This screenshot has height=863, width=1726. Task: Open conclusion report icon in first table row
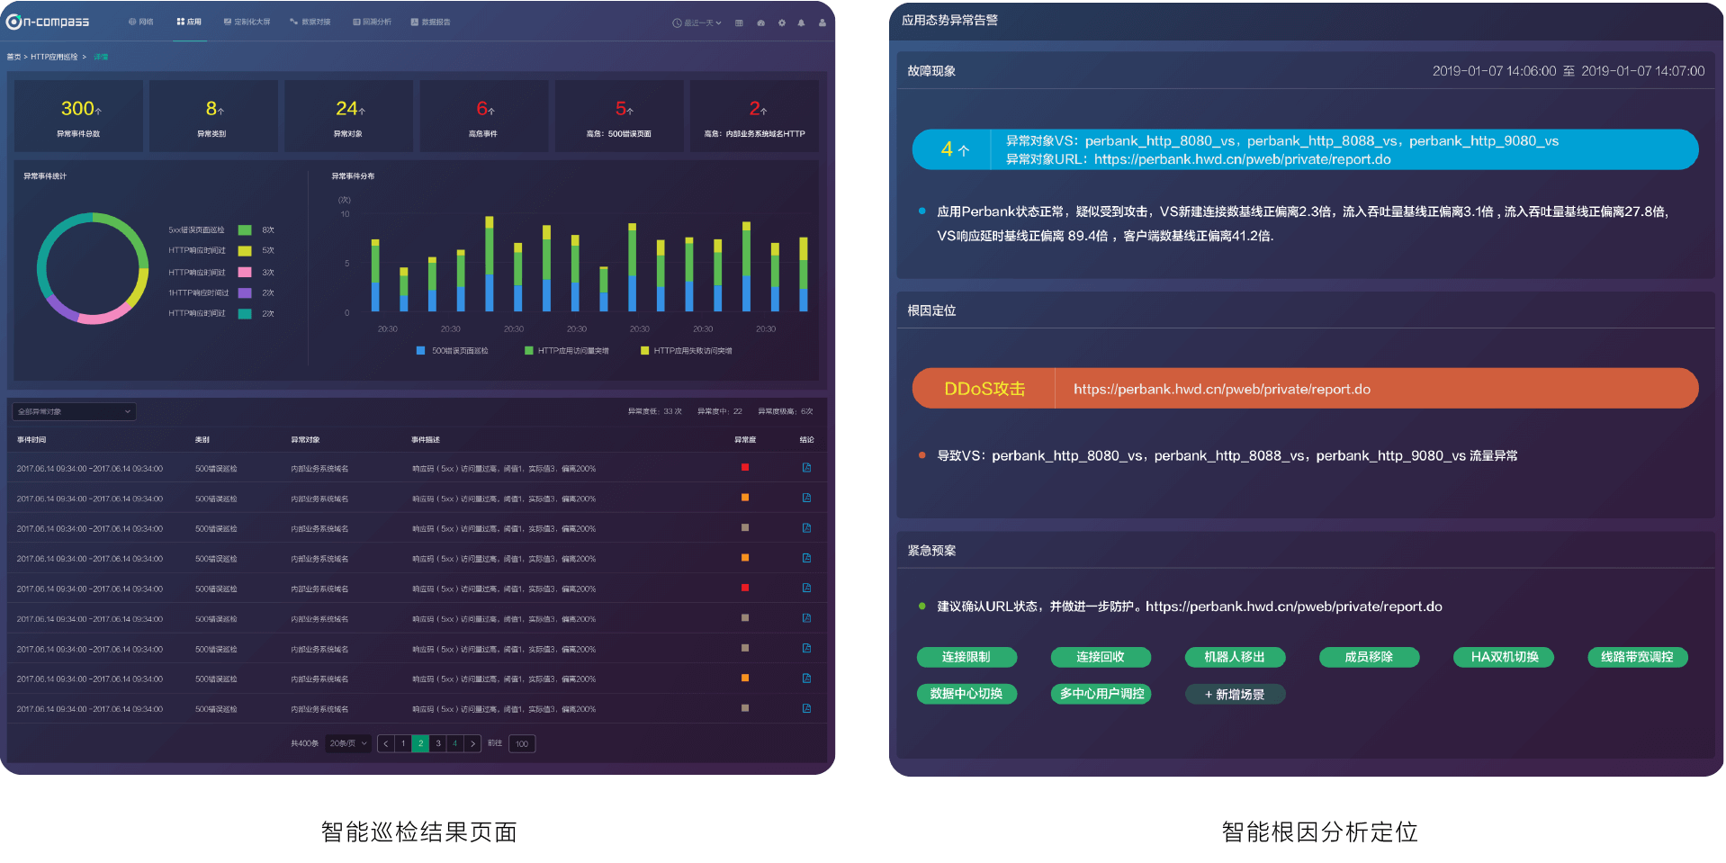[806, 468]
